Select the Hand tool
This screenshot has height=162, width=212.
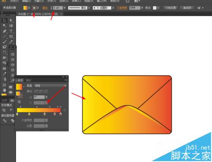5,90
